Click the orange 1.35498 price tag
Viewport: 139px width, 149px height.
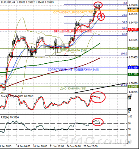[133, 10]
